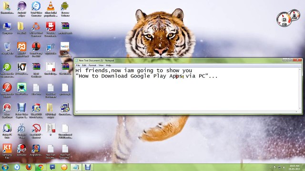Select the TV-shaped G video desktop icon
Viewport: 305px width, 171px height.
[x=21, y=131]
